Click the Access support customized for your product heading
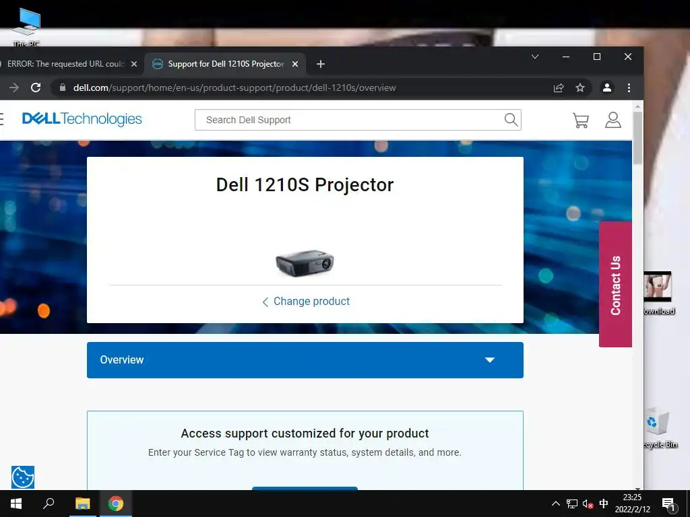Image resolution: width=690 pixels, height=517 pixels. click(x=305, y=434)
